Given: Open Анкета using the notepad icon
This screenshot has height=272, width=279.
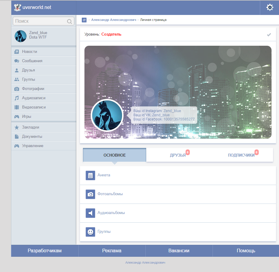Looking at the screenshot, I should pos(90,175).
